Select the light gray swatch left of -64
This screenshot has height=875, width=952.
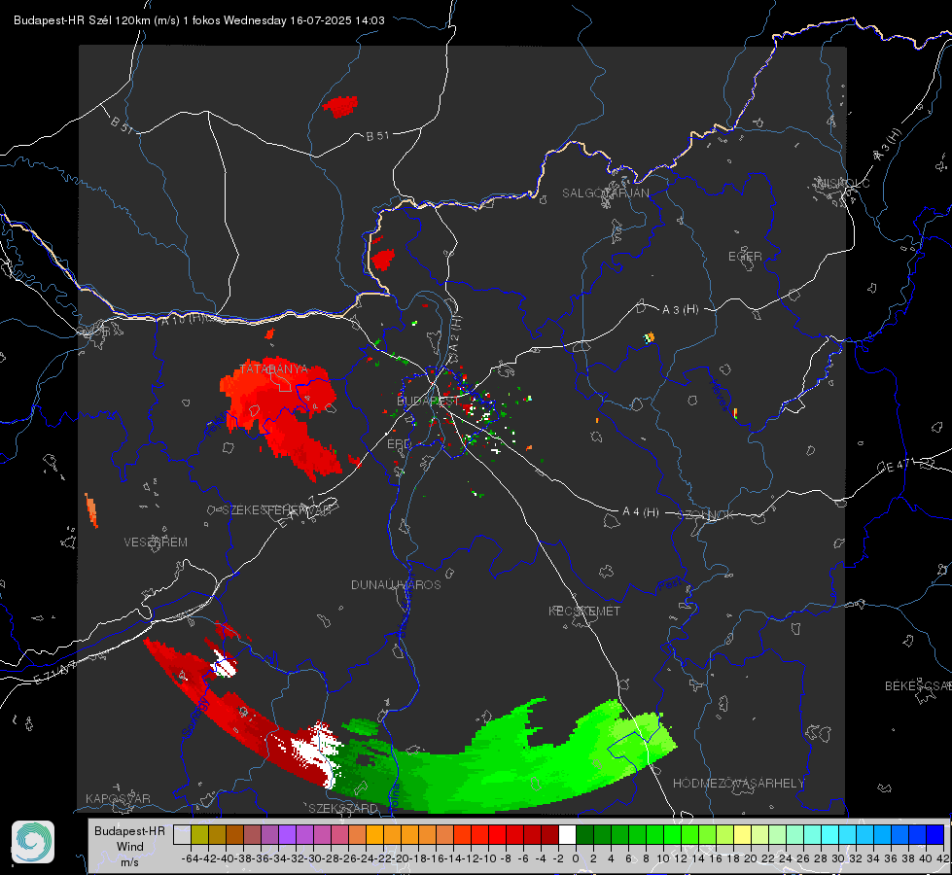tap(182, 834)
